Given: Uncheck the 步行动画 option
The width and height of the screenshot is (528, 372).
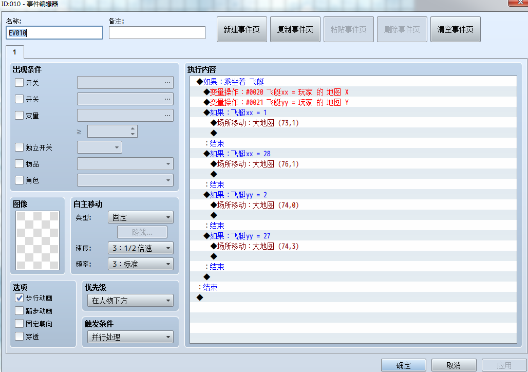Looking at the screenshot, I should [x=19, y=298].
